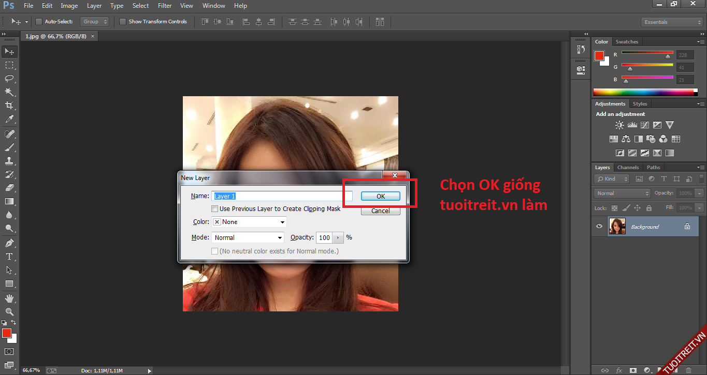Viewport: 707px width, 375px height.
Task: Toggle the Auto-Select checkbox
Action: (x=39, y=22)
